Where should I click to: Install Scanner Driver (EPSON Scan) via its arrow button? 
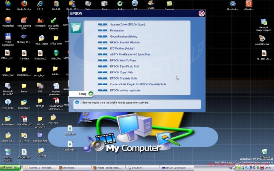point(103,24)
